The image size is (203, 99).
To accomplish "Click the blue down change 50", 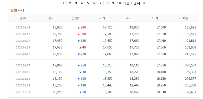I will click(x=82, y=92).
